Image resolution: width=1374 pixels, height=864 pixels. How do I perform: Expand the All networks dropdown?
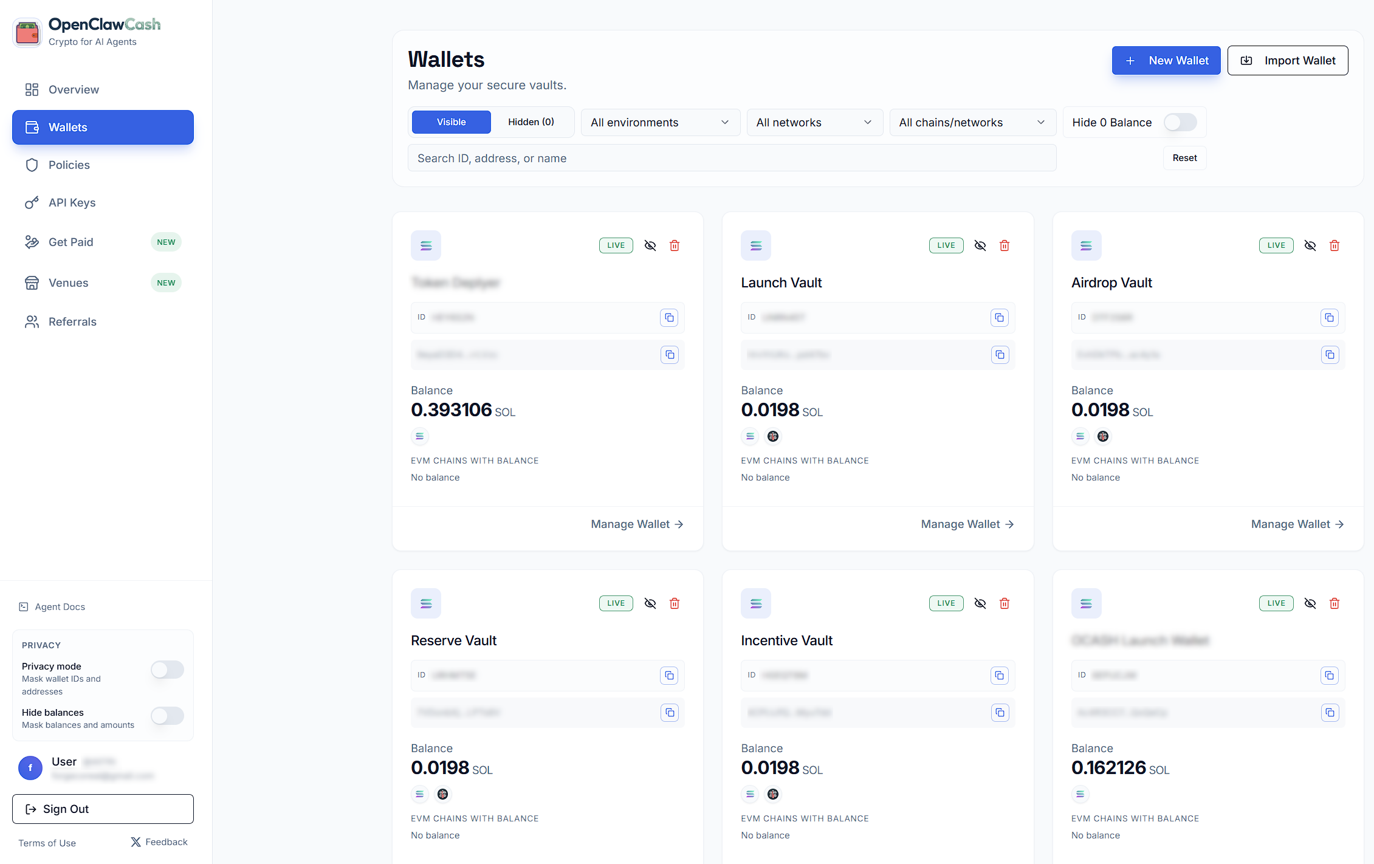click(814, 122)
